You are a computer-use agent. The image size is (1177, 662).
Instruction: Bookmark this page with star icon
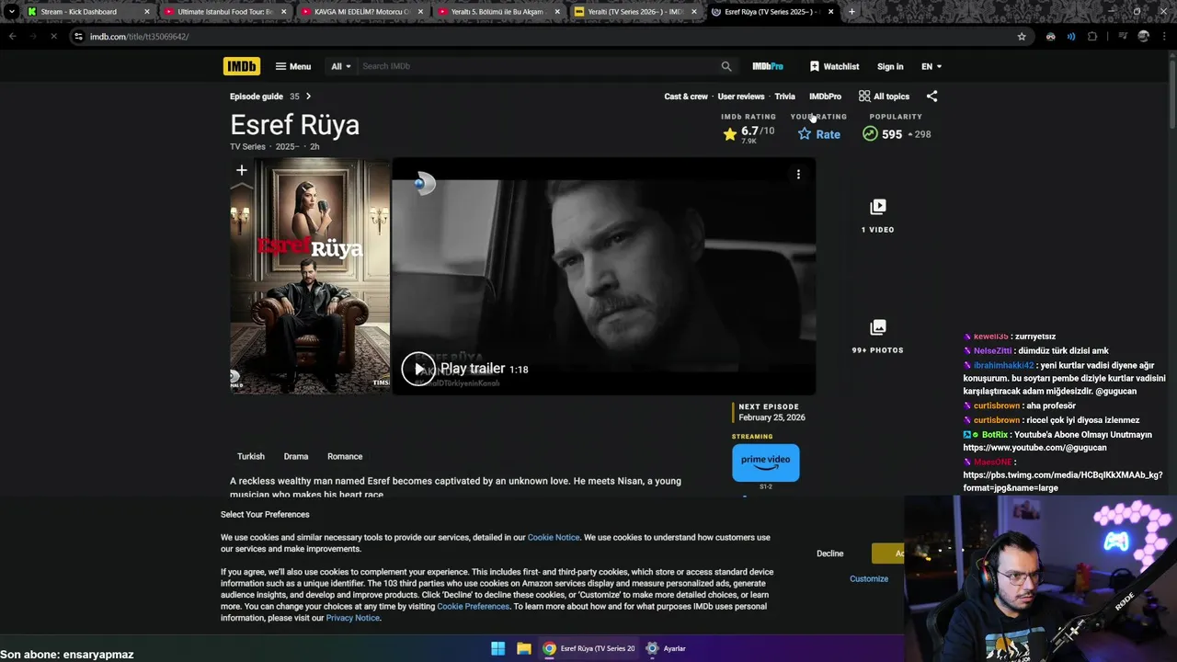[x=1022, y=37]
